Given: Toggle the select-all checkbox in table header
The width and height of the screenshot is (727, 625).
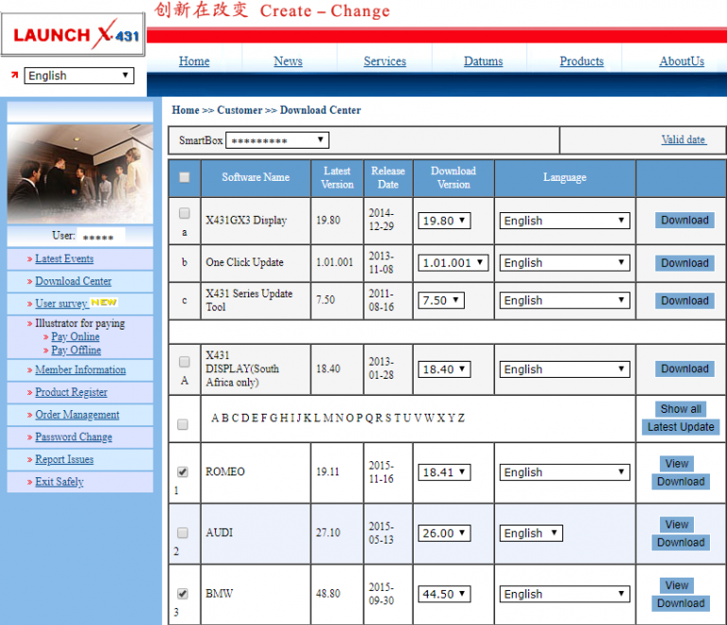Looking at the screenshot, I should 184,177.
